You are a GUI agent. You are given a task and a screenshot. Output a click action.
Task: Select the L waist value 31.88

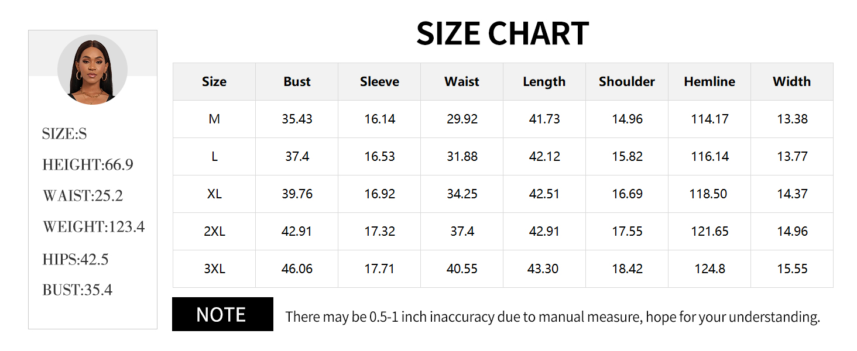click(462, 157)
